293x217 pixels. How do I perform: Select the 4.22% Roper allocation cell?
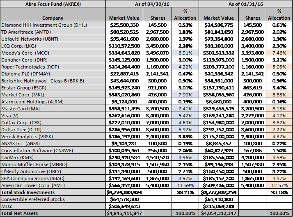coord(185,67)
